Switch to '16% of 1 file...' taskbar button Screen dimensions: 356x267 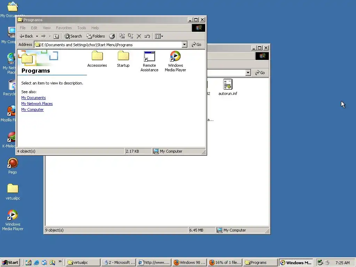tap(225, 262)
